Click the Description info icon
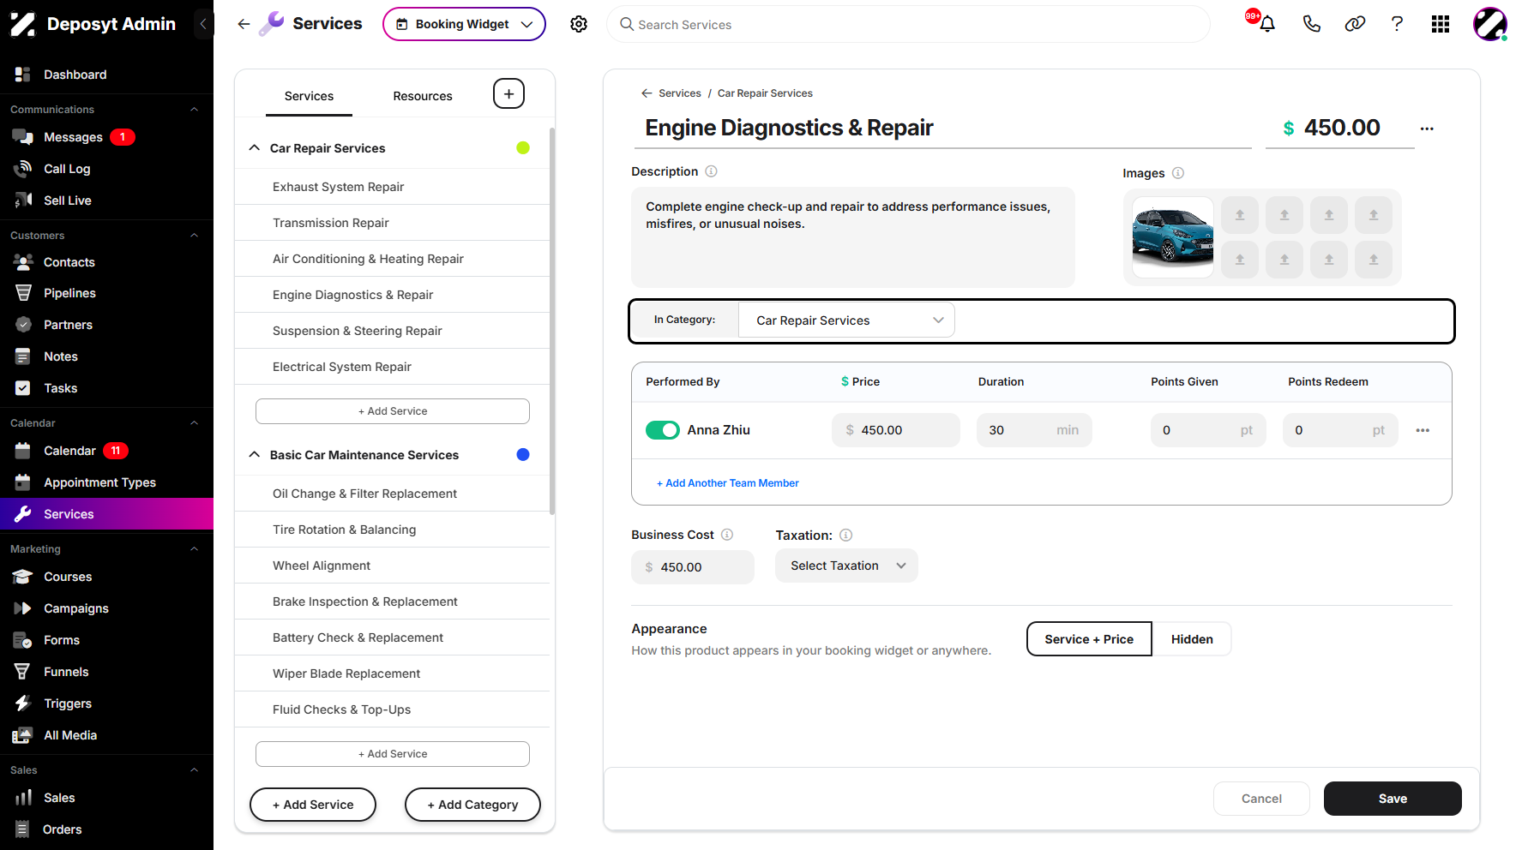Viewport: 1528px width, 850px height. 711,171
